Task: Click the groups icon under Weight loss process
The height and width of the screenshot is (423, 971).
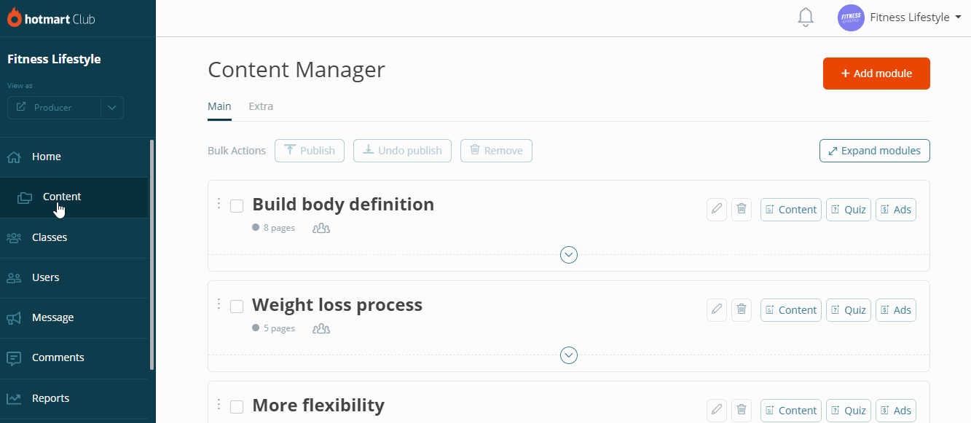Action: click(x=321, y=328)
